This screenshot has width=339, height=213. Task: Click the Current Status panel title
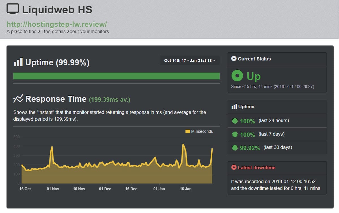[254, 59]
